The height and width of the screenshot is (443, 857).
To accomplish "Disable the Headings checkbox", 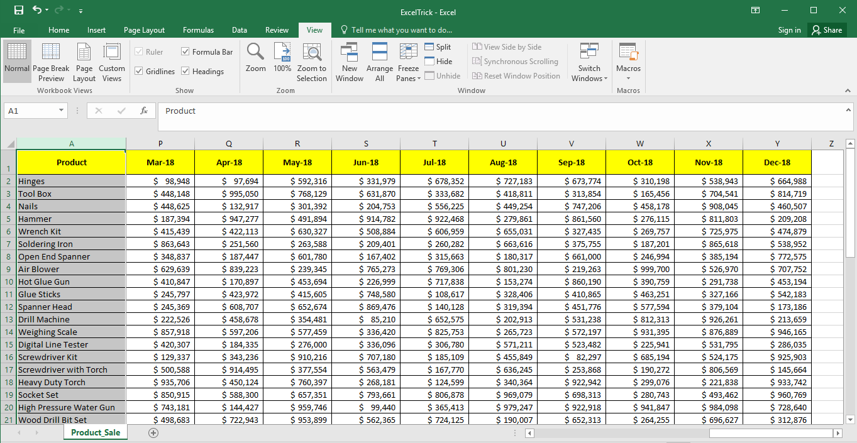I will [185, 72].
